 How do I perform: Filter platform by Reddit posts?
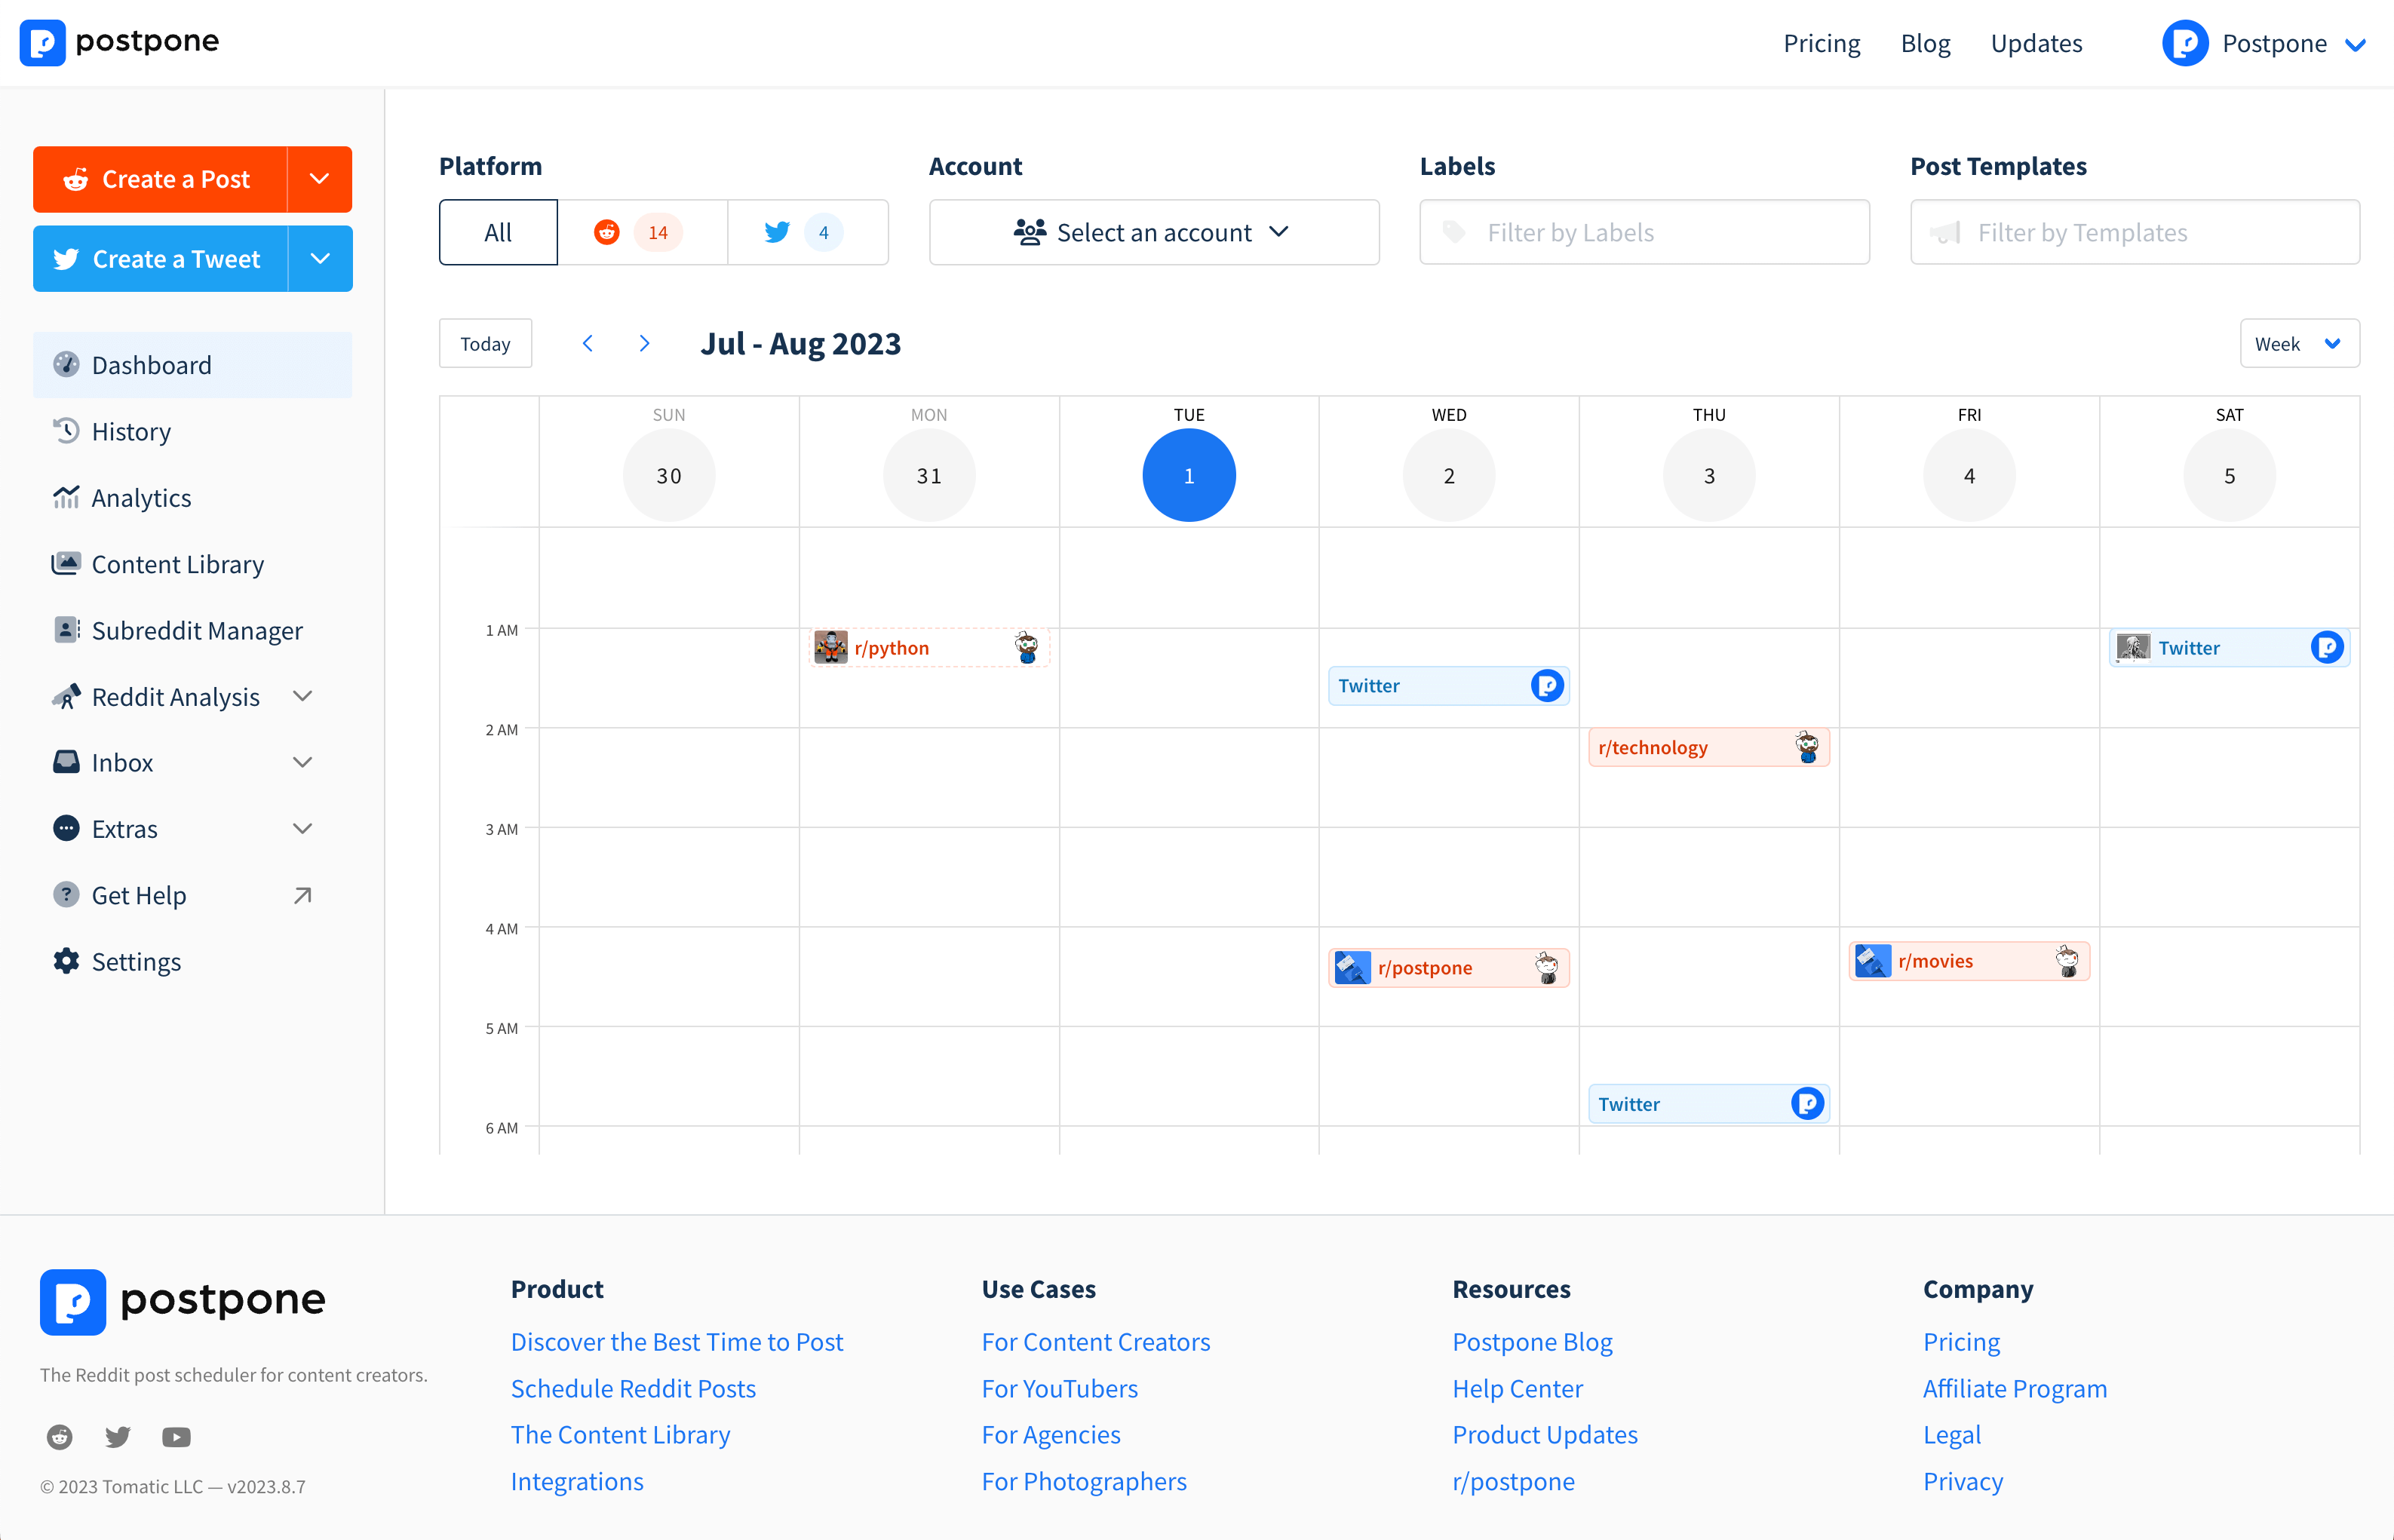click(642, 232)
